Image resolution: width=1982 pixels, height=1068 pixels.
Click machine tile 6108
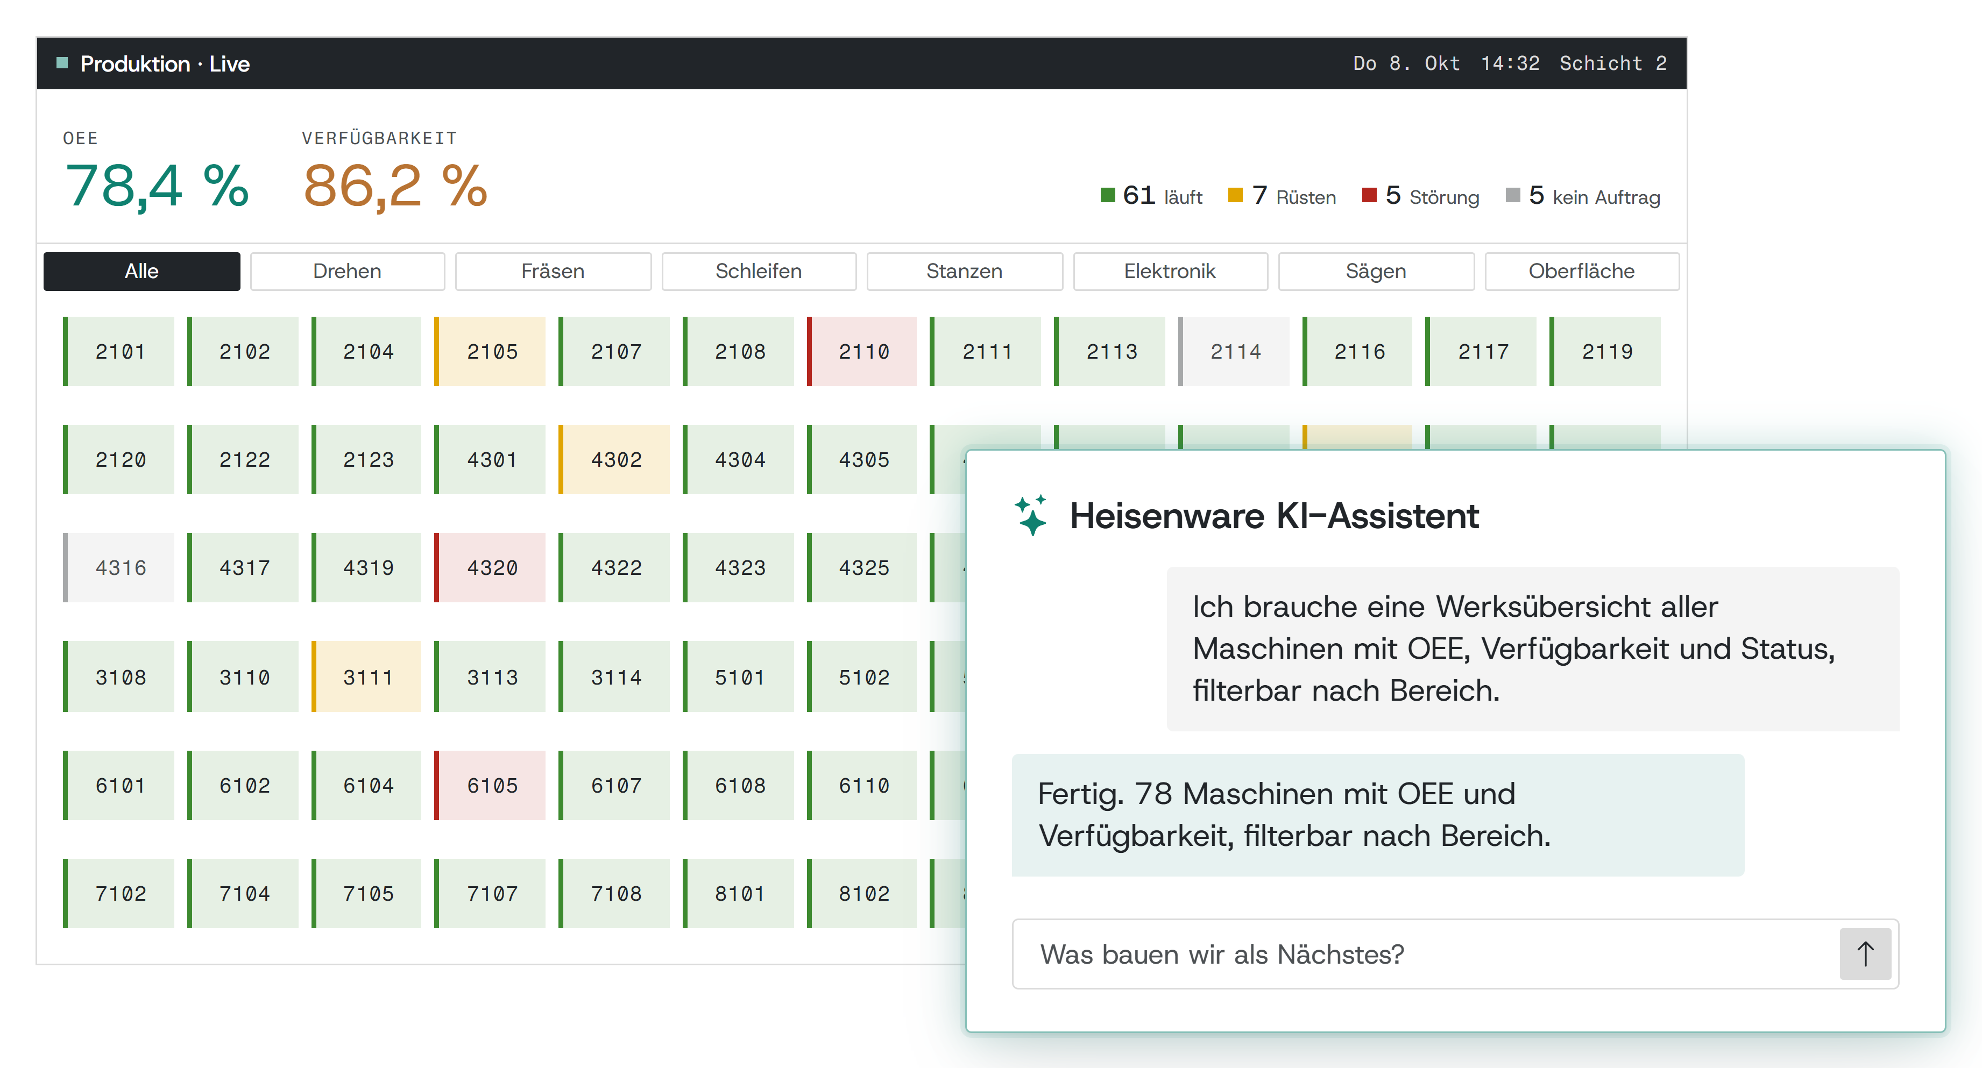738,785
